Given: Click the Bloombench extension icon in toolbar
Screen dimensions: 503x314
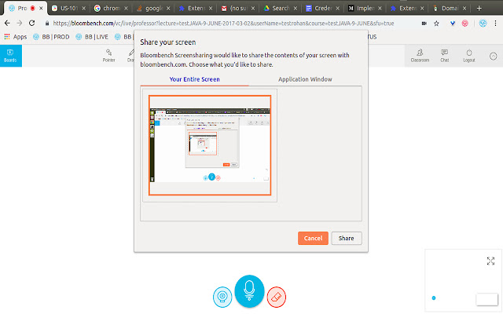Looking at the screenshot, I should (483, 23).
